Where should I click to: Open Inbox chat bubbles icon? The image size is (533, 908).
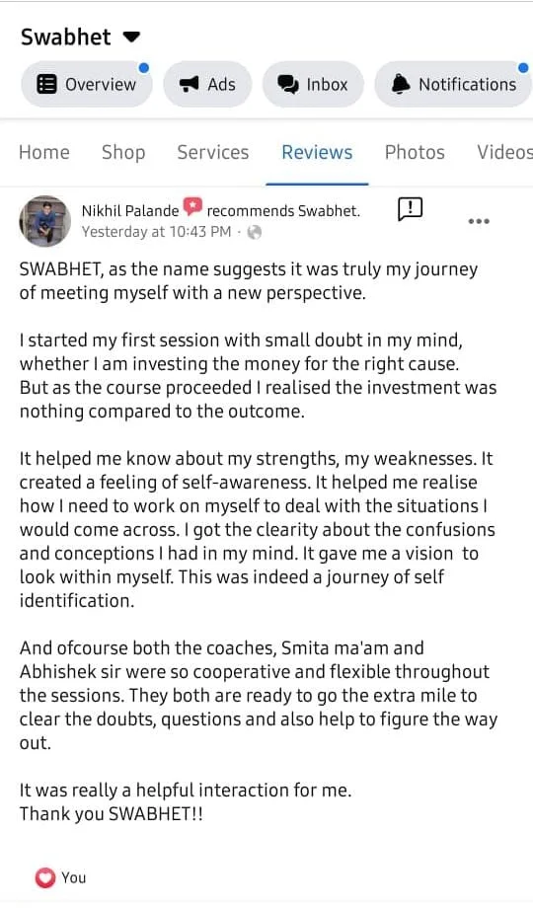click(x=288, y=85)
